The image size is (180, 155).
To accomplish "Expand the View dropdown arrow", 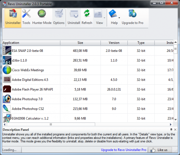I will (x=104, y=18).
